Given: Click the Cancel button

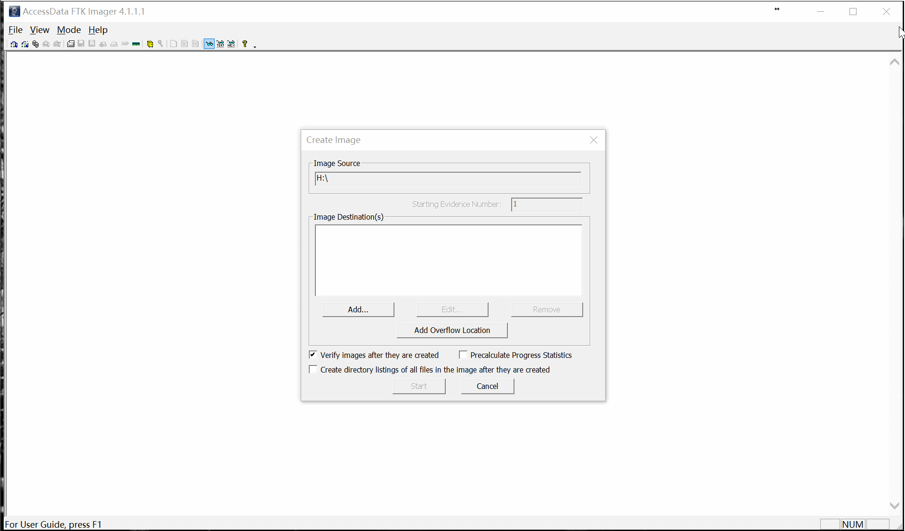Looking at the screenshot, I should (x=487, y=386).
